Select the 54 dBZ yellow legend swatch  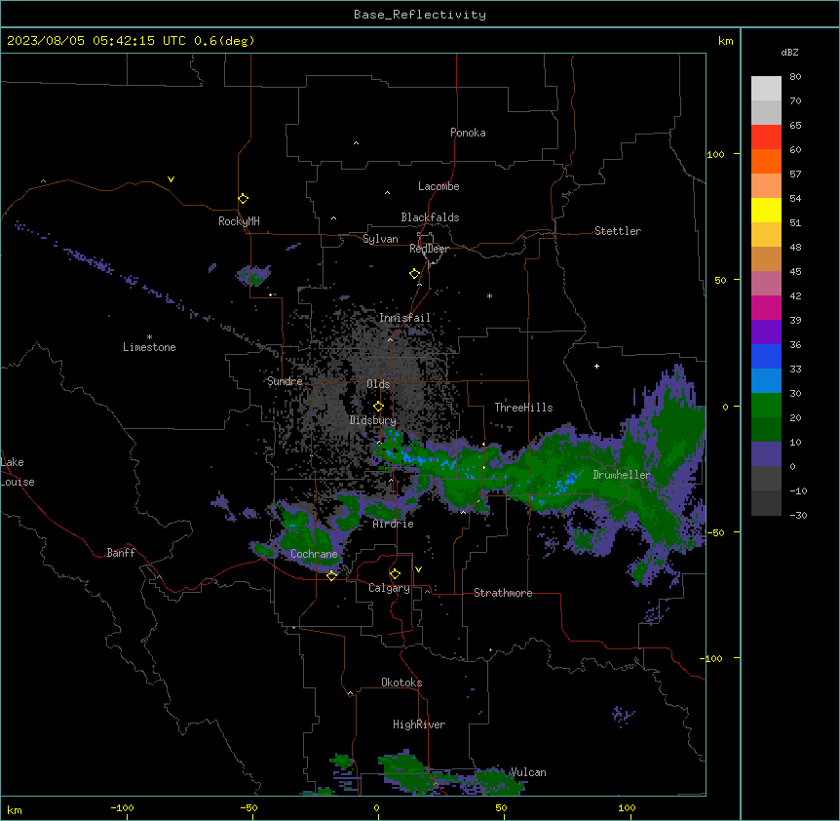coord(766,210)
